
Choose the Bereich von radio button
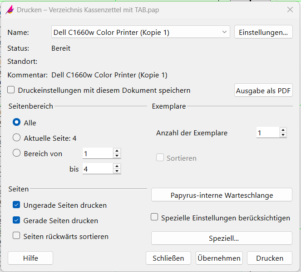17,153
